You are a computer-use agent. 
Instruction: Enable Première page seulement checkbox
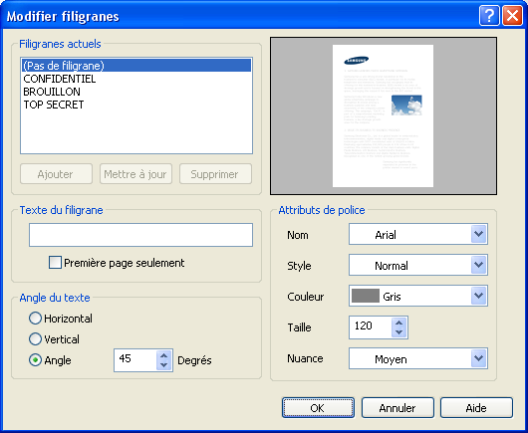pyautogui.click(x=55, y=263)
